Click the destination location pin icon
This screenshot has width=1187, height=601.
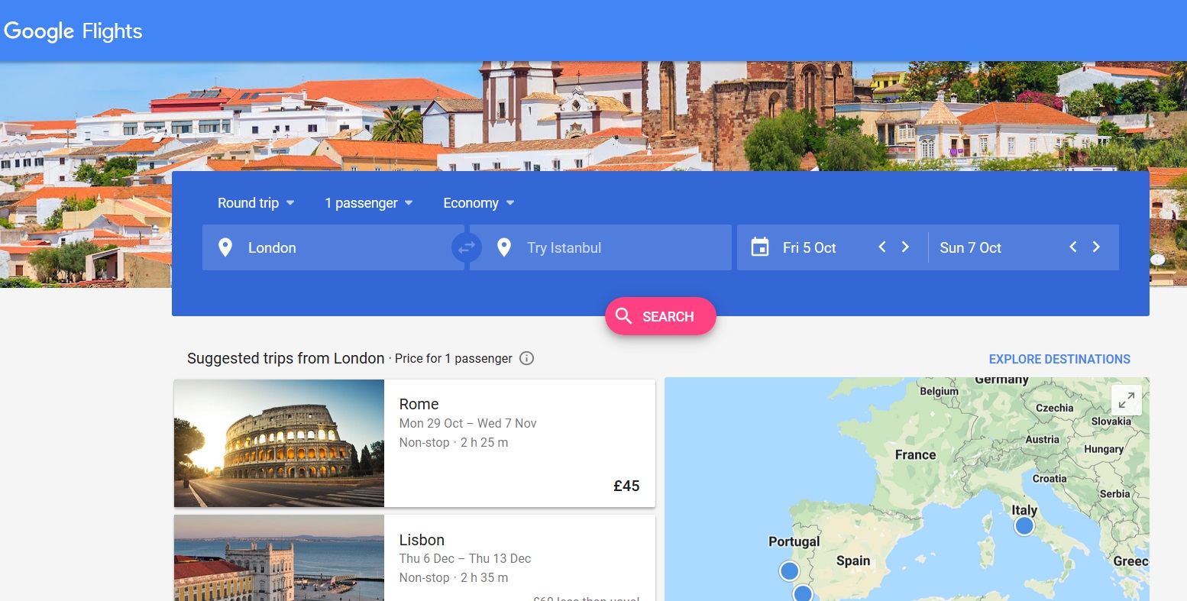pos(504,247)
